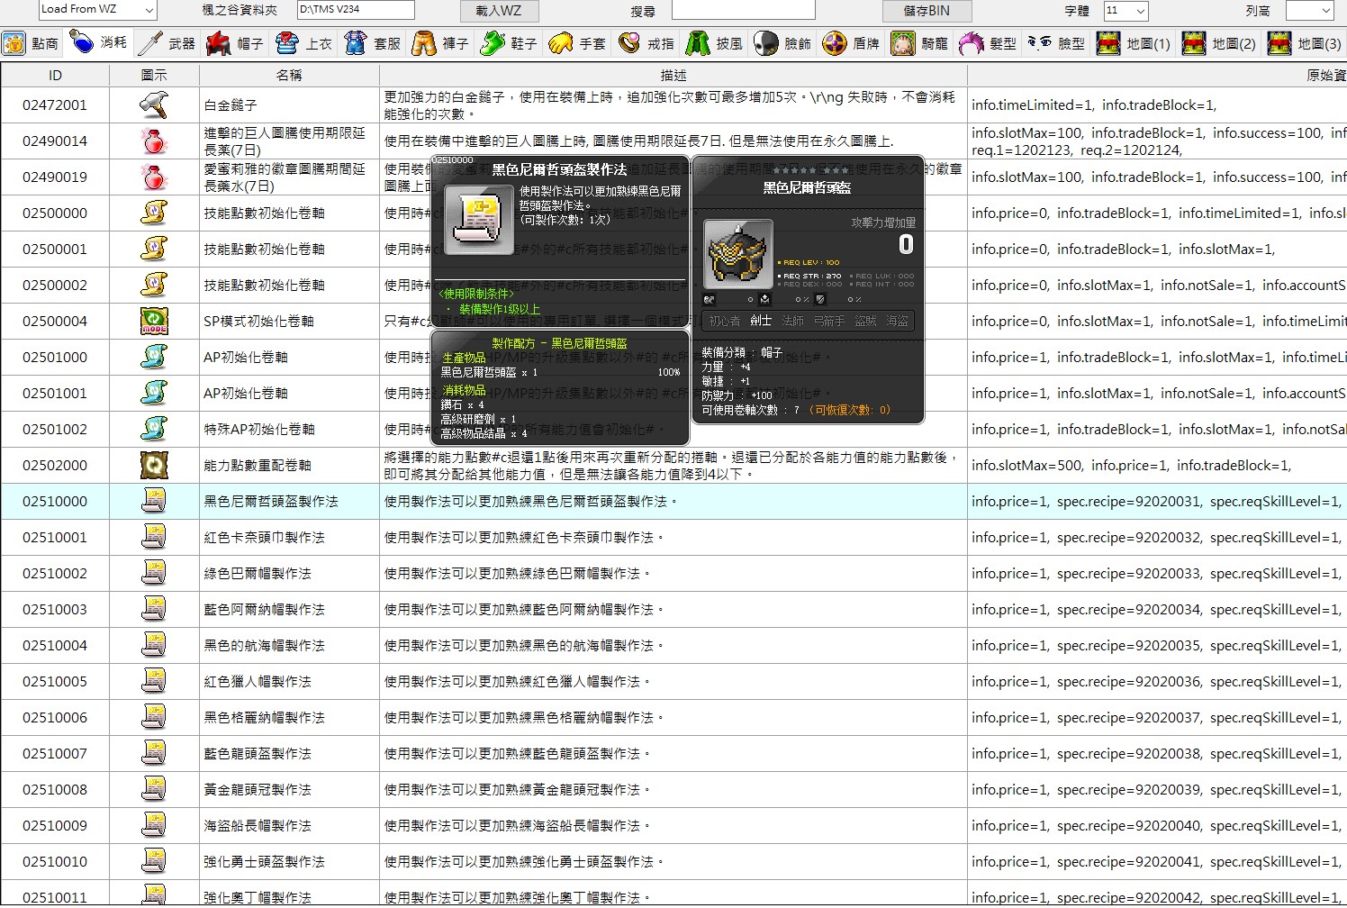The image size is (1347, 908).
Task: Select the 帽子 hat tab
Action: 235,43
